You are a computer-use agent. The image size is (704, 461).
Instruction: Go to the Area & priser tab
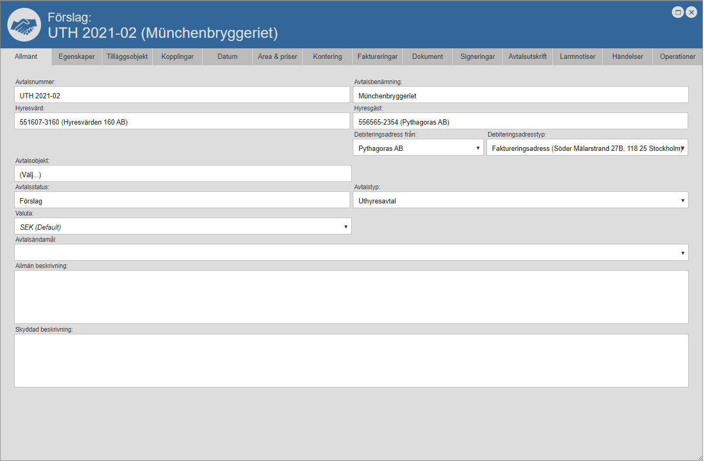(277, 57)
